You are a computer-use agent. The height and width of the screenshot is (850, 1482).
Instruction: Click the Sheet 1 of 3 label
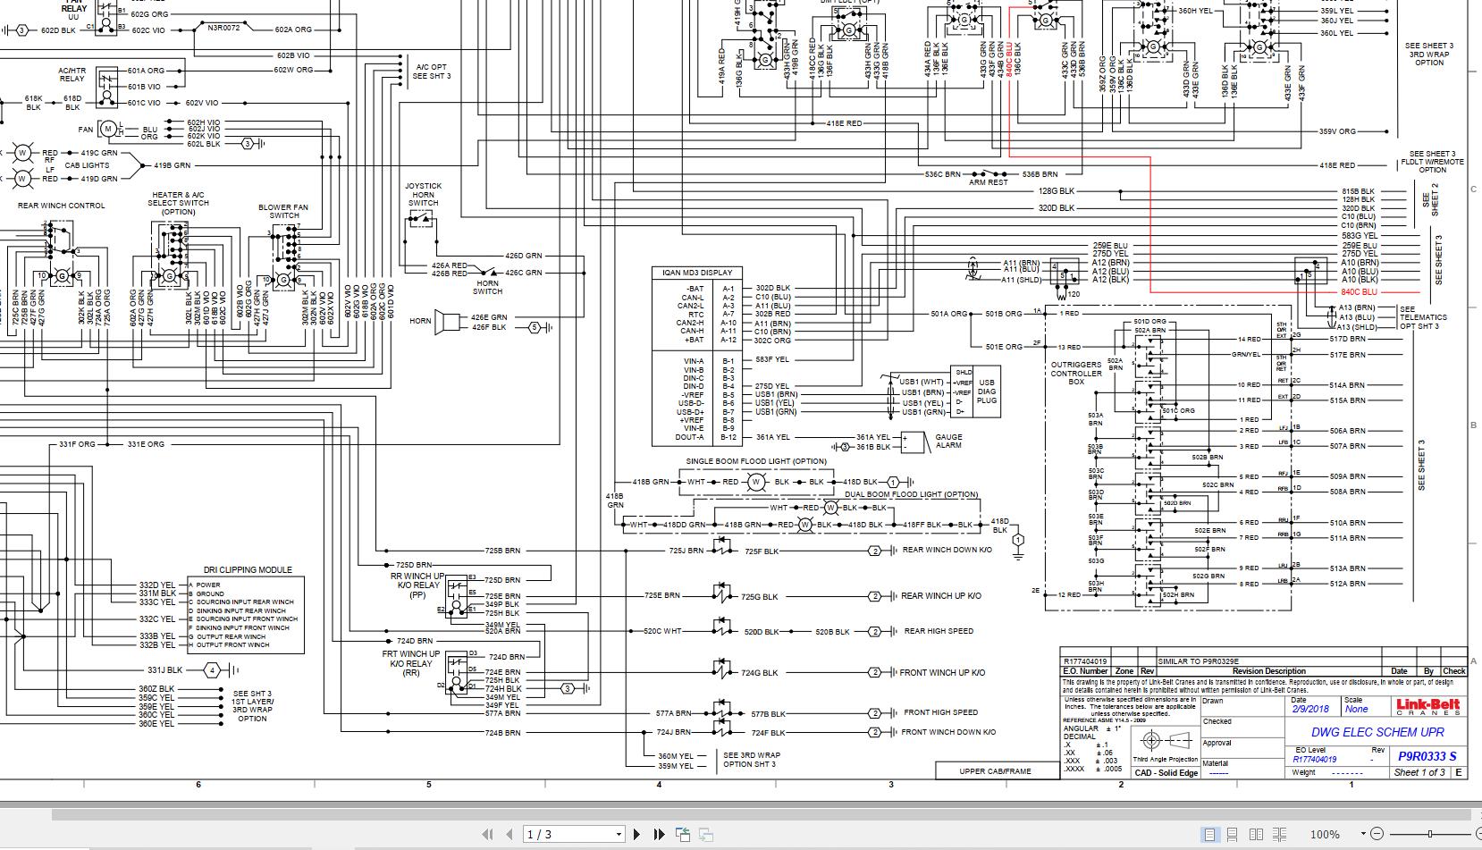click(x=1419, y=772)
